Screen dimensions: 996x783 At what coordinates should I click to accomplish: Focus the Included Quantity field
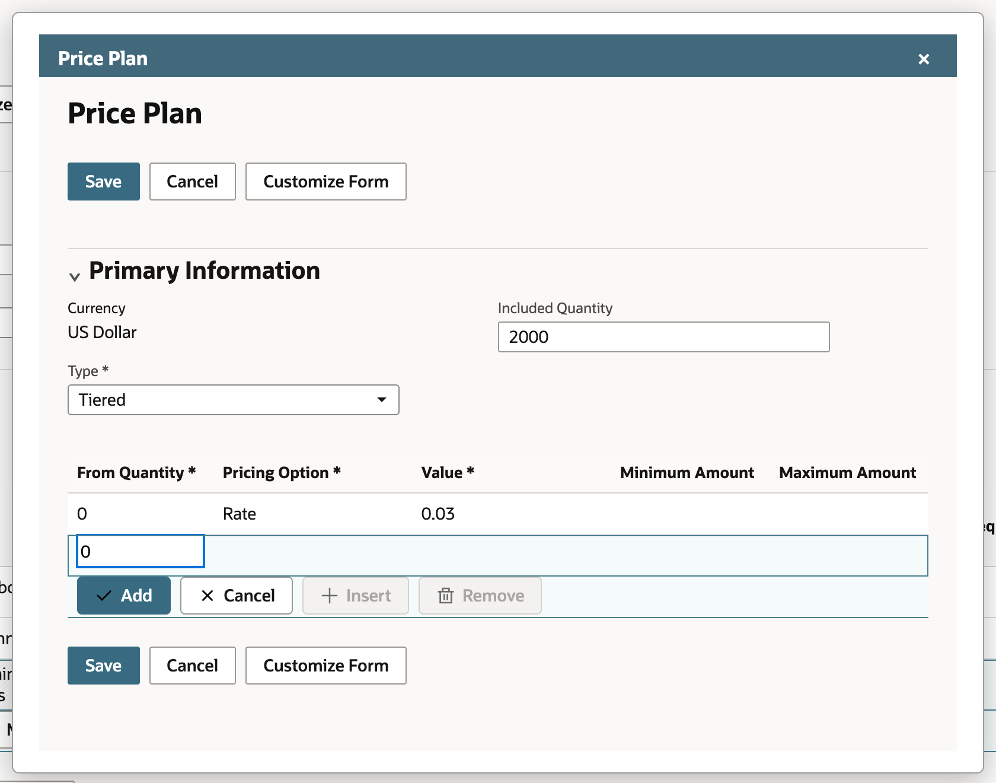(x=663, y=337)
